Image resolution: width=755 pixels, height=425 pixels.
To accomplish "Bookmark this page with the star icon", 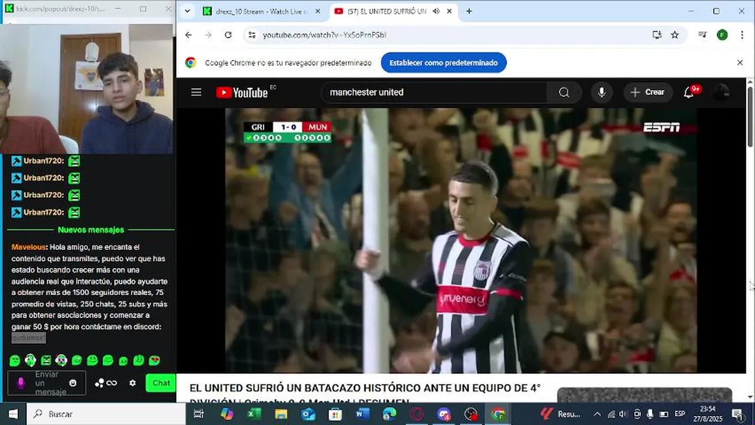I will (675, 35).
